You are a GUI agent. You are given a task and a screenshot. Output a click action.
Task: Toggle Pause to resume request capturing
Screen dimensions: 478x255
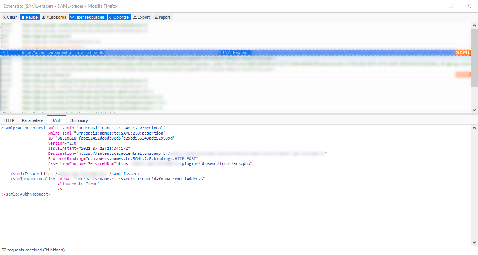(x=29, y=17)
